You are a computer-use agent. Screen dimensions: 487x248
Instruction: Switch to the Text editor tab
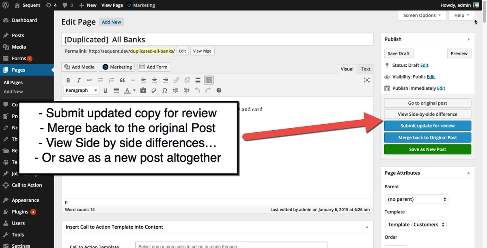(366, 69)
